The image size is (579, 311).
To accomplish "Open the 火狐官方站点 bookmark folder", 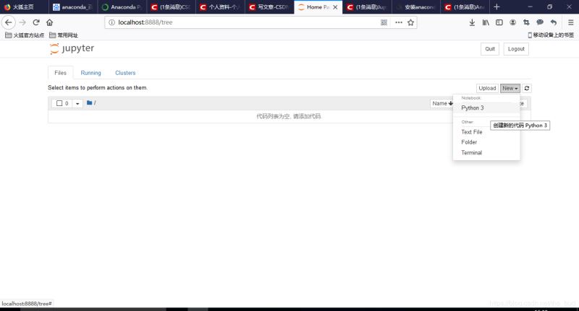I will click(x=25, y=35).
